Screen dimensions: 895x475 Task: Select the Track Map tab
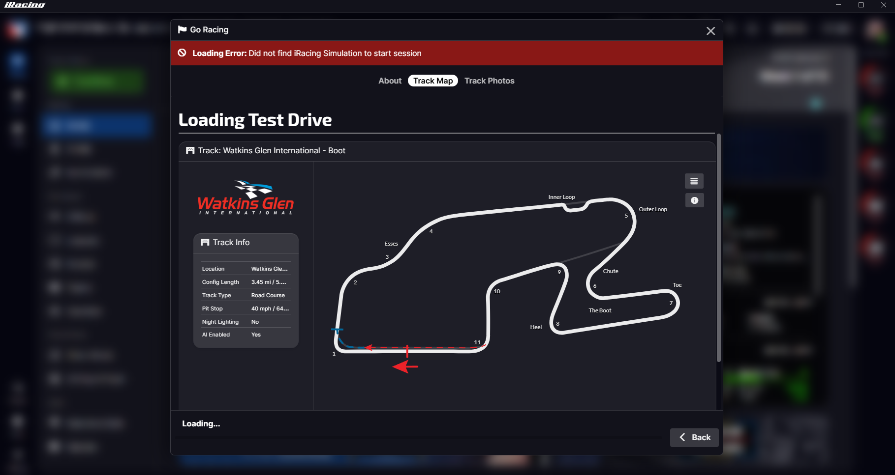(433, 81)
